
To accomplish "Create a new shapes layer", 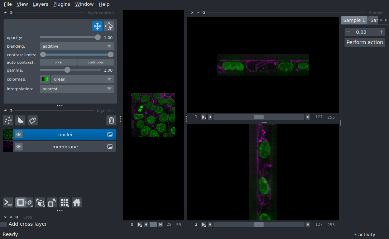I will pyautogui.click(x=20, y=120).
